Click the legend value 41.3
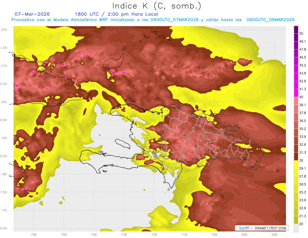308x238 pixels. click(303, 89)
